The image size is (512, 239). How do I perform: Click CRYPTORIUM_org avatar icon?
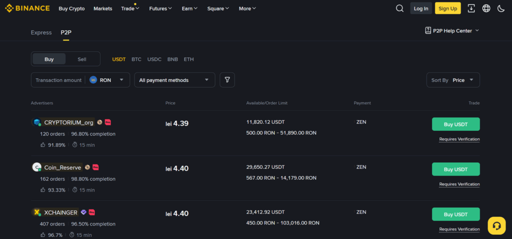37,123
